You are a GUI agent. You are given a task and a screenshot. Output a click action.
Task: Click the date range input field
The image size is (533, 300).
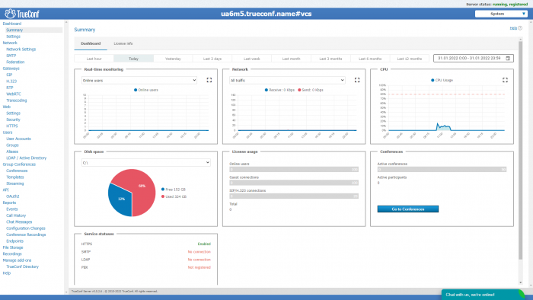pos(469,59)
